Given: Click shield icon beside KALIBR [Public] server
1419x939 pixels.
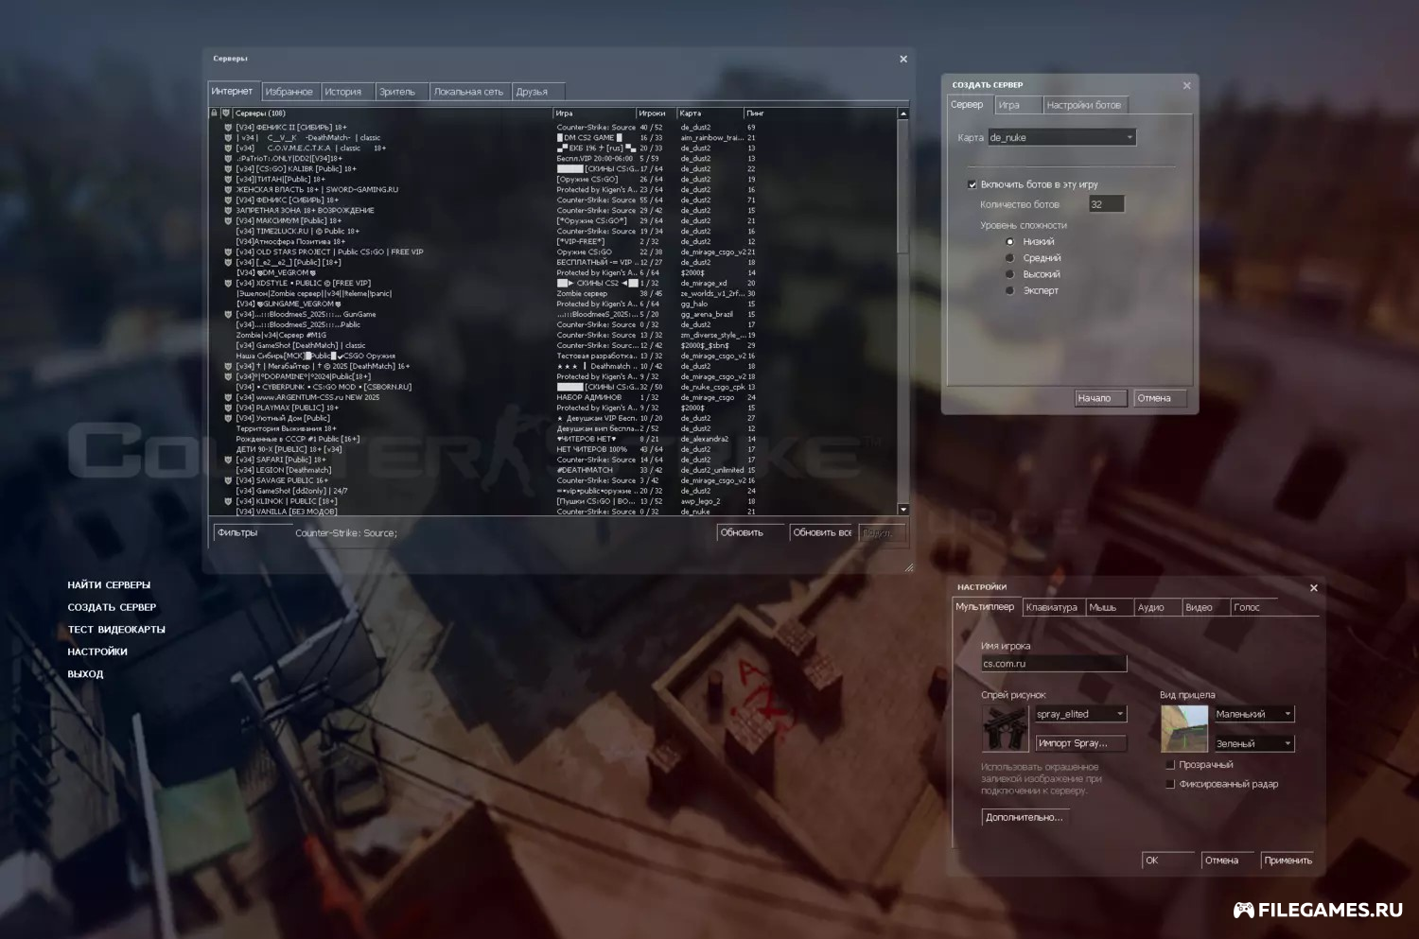Looking at the screenshot, I should (228, 168).
